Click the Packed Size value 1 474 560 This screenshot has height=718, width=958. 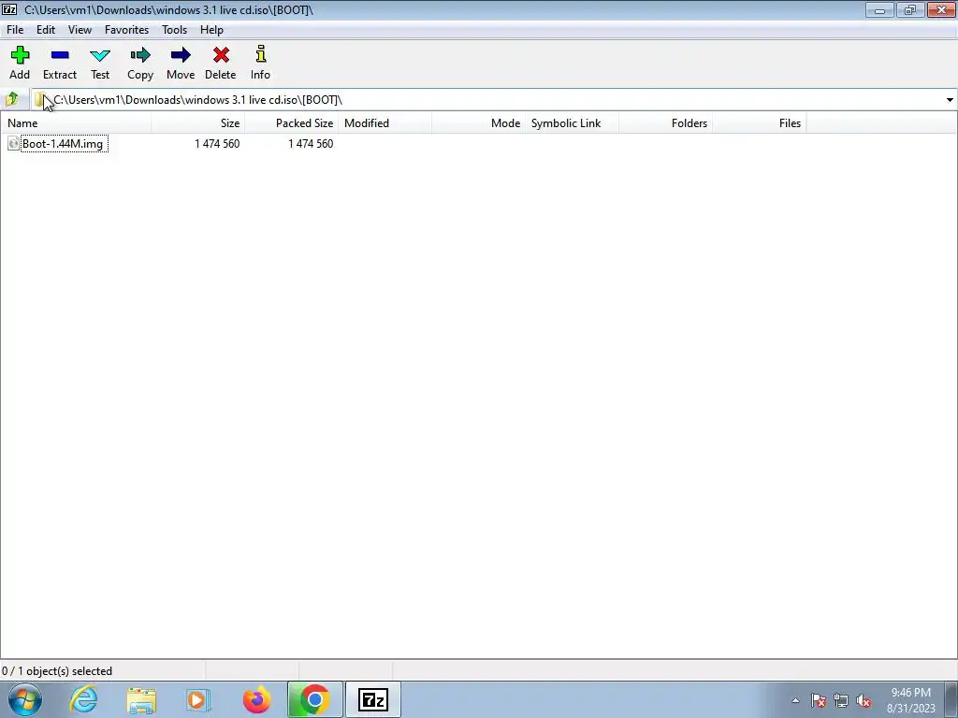[x=311, y=143]
